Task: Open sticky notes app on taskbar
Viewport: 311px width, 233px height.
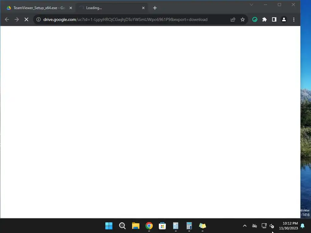Action: pos(203,226)
